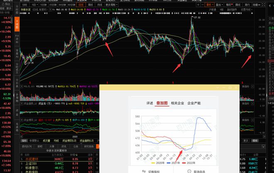Open the 龙虎榜 sidebar tab
Viewport: 274px width, 173px height.
click(17, 127)
